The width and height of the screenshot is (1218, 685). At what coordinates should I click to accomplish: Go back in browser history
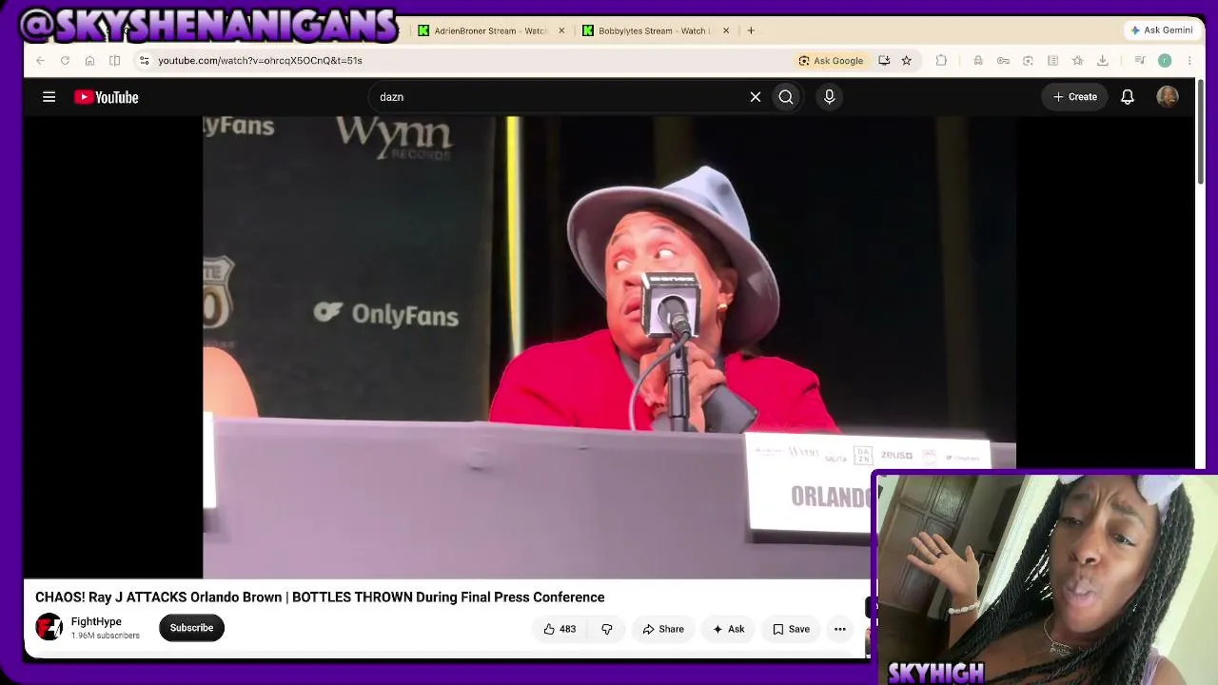40,61
